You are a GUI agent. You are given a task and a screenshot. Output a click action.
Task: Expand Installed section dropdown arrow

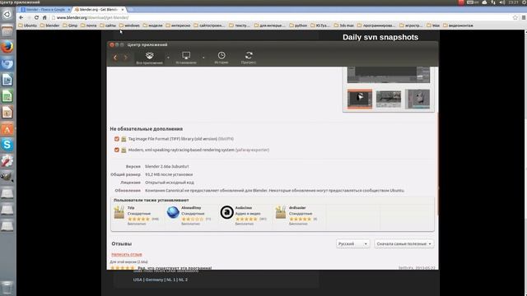(x=203, y=58)
